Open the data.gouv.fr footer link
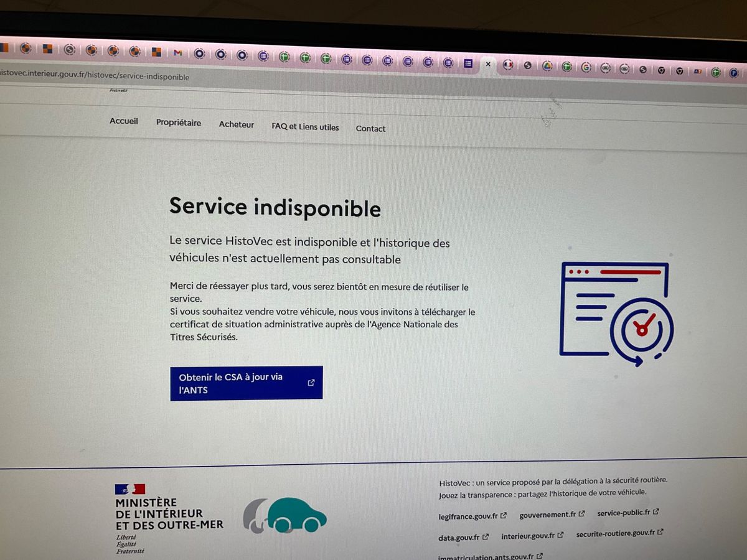 pyautogui.click(x=463, y=538)
